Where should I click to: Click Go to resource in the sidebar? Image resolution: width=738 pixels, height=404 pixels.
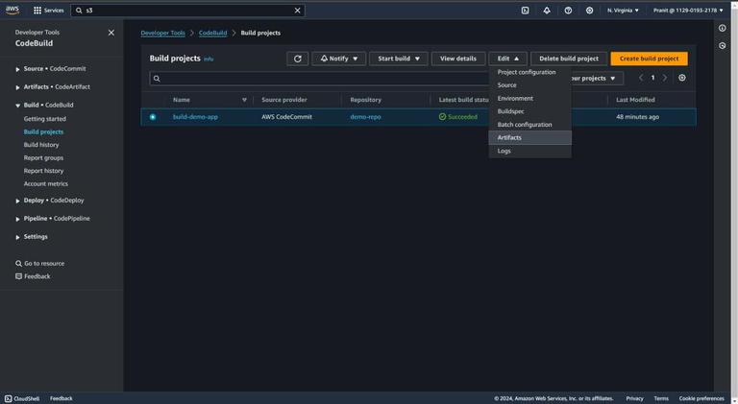(40, 264)
